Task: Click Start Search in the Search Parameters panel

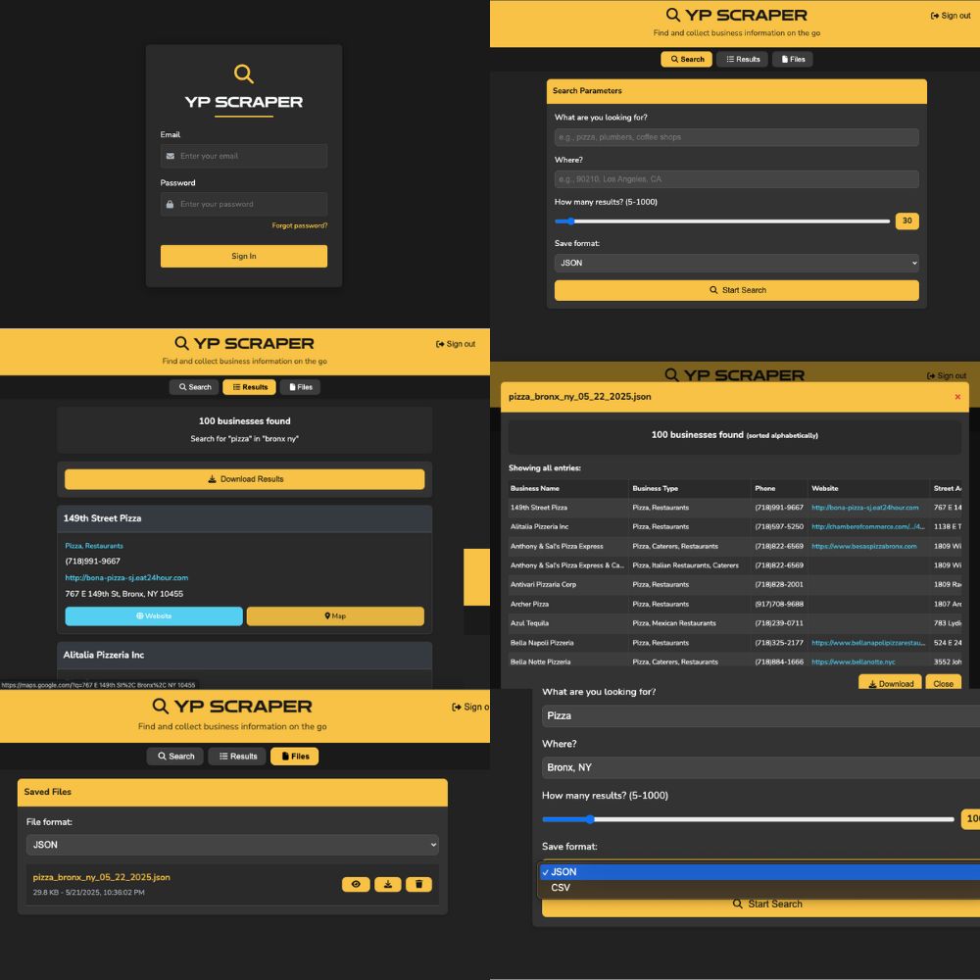Action: [736, 290]
